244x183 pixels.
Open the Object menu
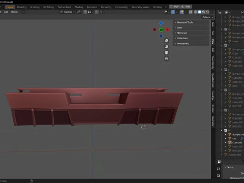point(14,12)
